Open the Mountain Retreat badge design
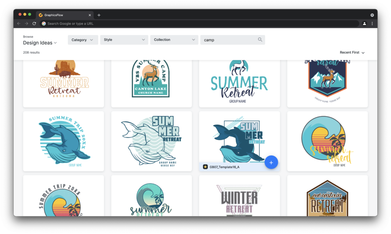391x234 pixels. click(327, 196)
